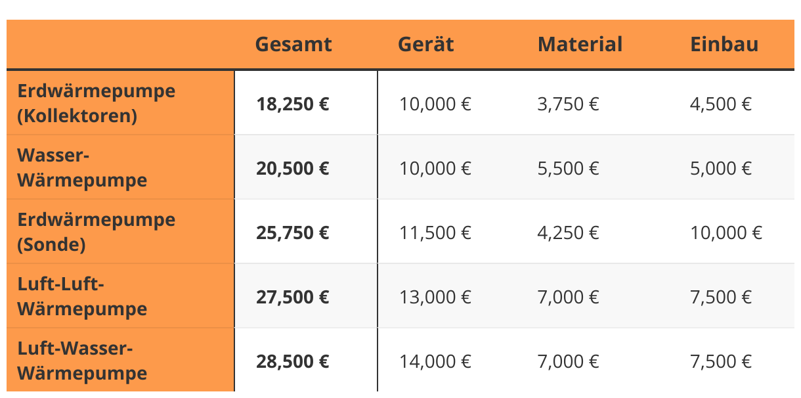
Task: Click the Gesamt column header
Action: click(x=293, y=45)
